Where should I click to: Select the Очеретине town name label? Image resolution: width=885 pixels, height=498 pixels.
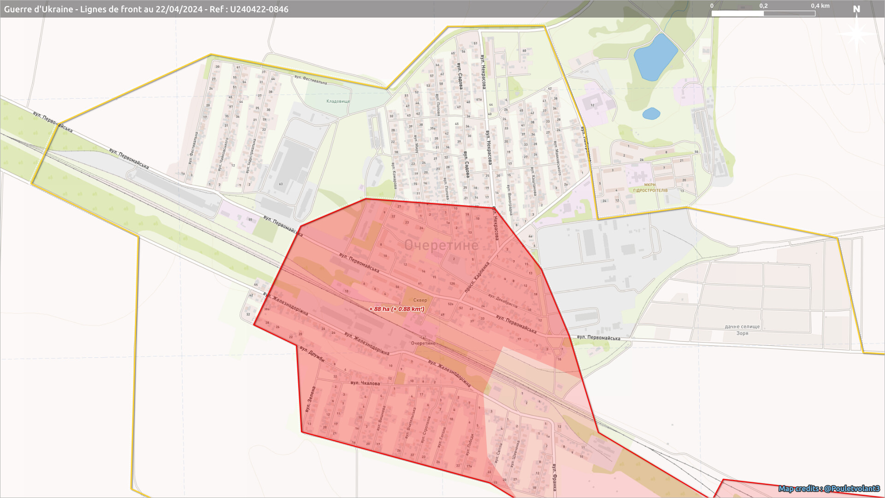[441, 245]
